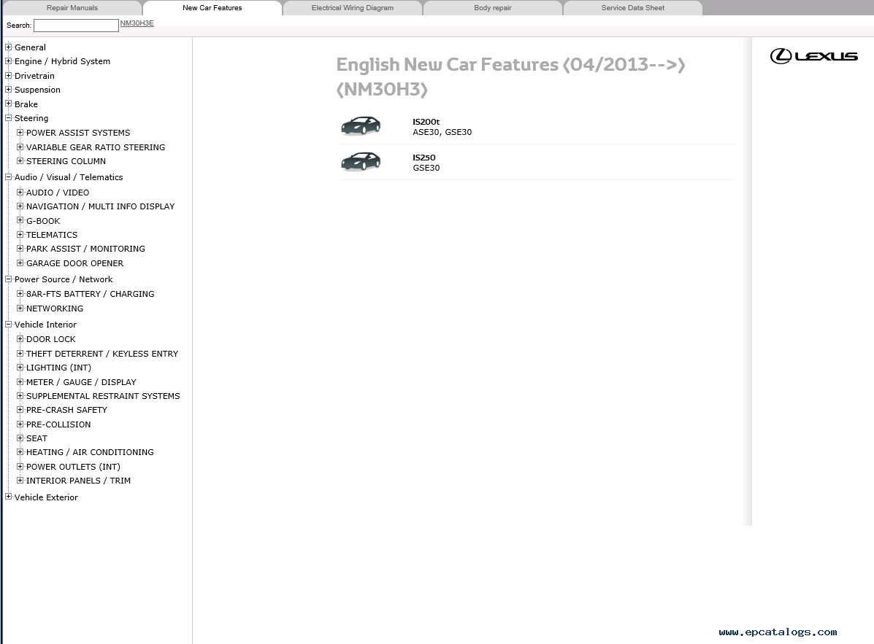This screenshot has height=644, width=874.
Task: Open the NAVIGATION / MULTI INFO DISPLAY item
Action: tap(100, 206)
